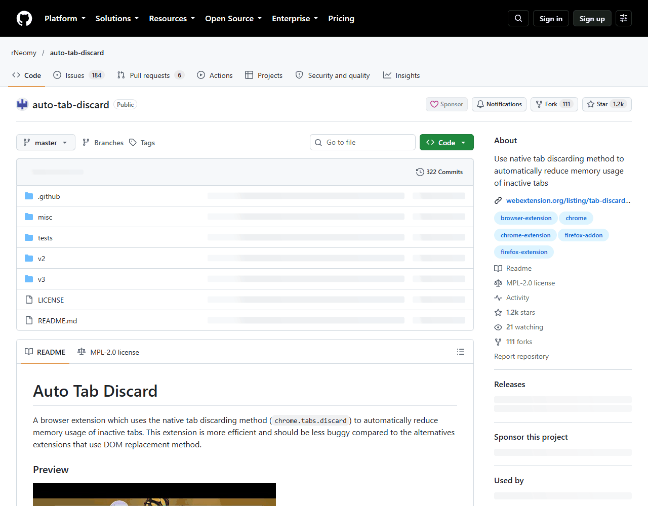Expand the Solutions menu

point(117,18)
